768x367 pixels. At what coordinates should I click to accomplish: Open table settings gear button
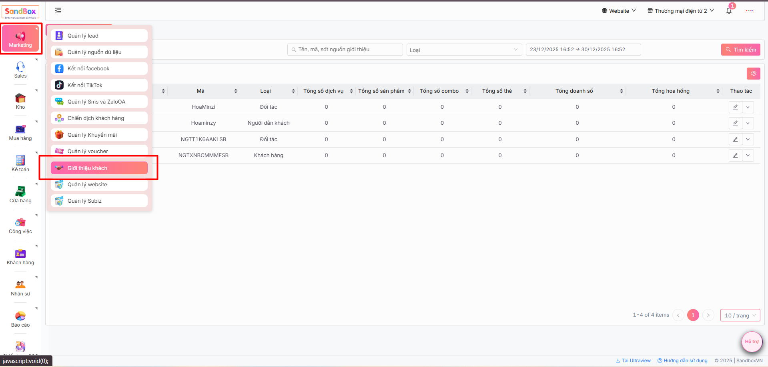[753, 74]
